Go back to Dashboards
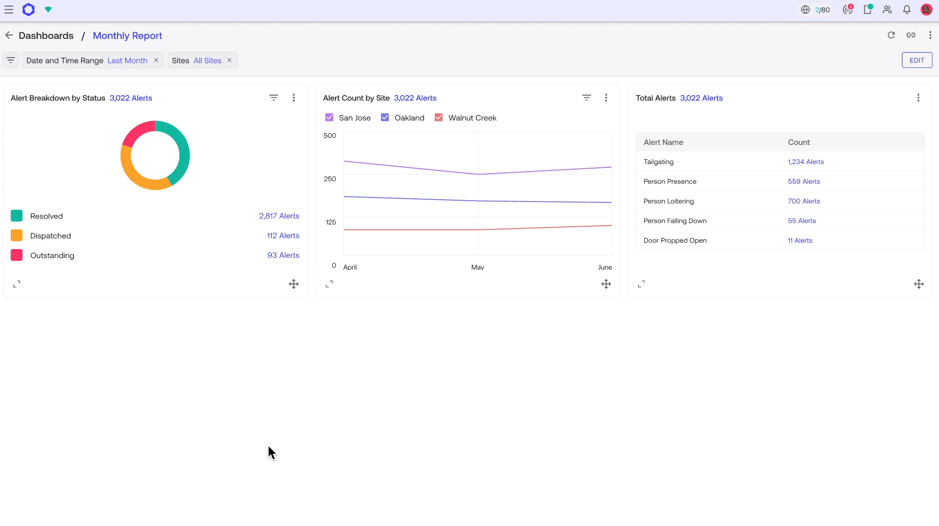The height and width of the screenshot is (526, 939). click(x=46, y=35)
